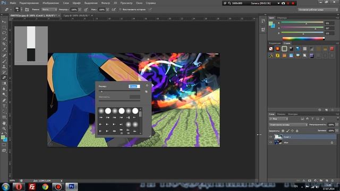Create new brush preset from popup
Viewport: 340px width, 191px height.
point(146,92)
